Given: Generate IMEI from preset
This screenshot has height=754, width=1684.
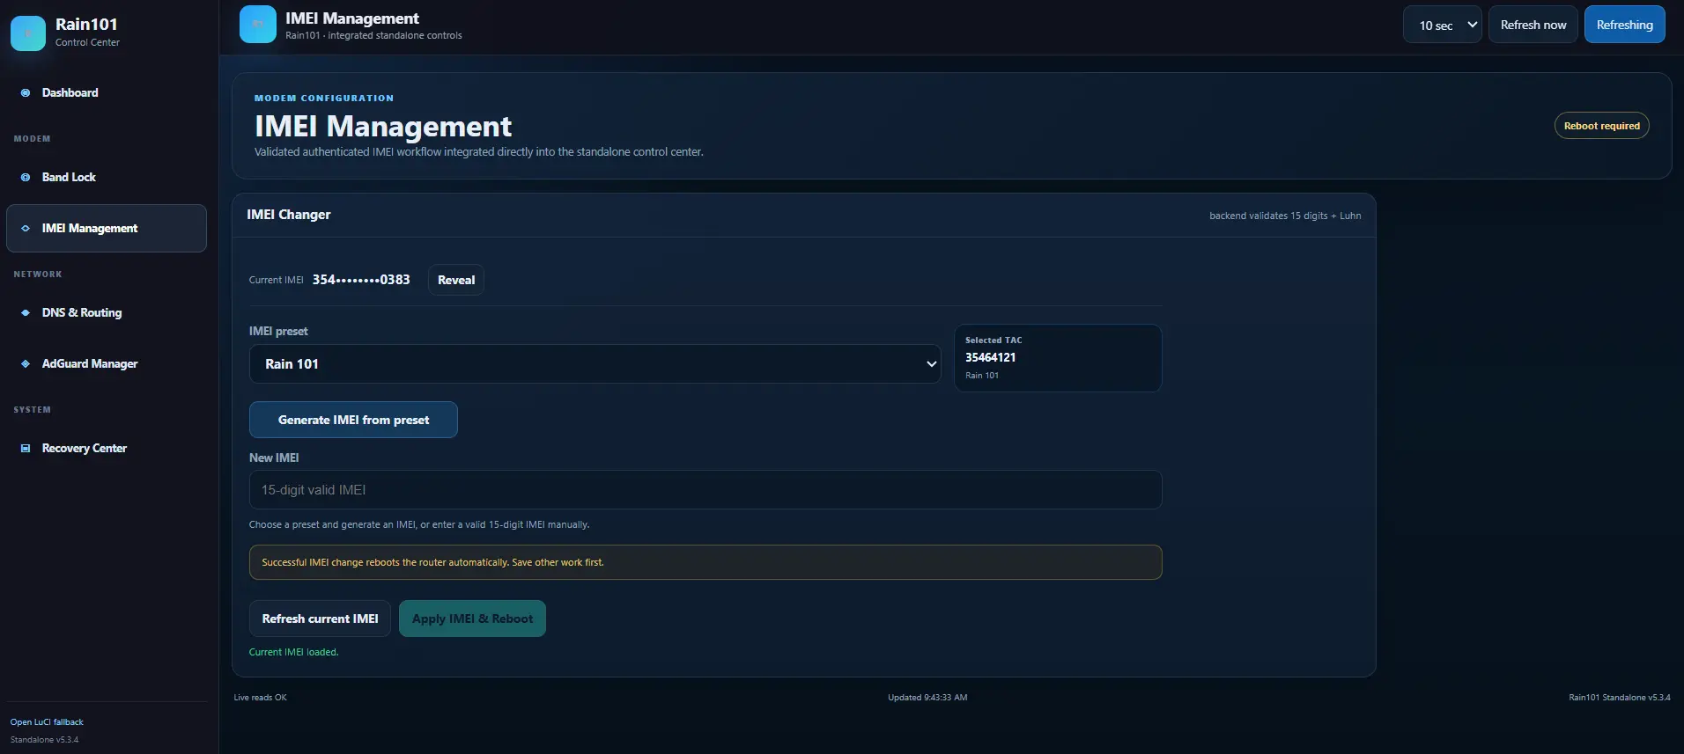Looking at the screenshot, I should (353, 420).
